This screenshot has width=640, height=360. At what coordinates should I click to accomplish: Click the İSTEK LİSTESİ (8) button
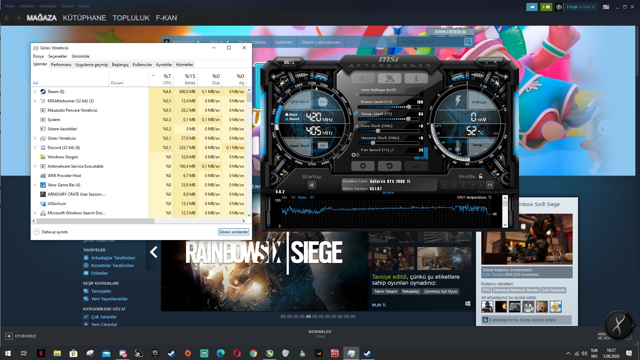(450, 32)
